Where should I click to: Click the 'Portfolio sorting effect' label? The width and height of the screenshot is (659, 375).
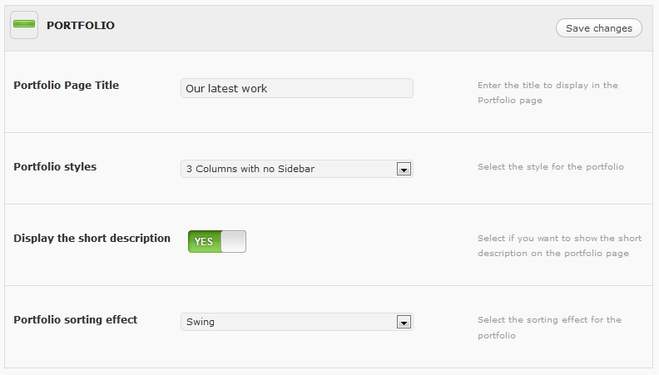75,319
